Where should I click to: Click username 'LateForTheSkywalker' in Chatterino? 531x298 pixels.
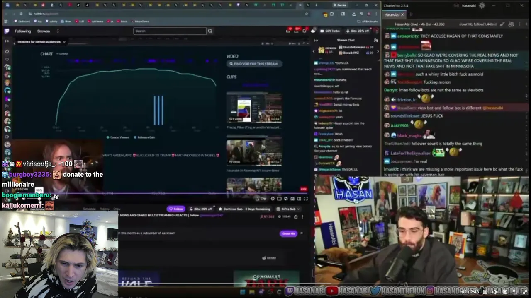tap(410, 153)
